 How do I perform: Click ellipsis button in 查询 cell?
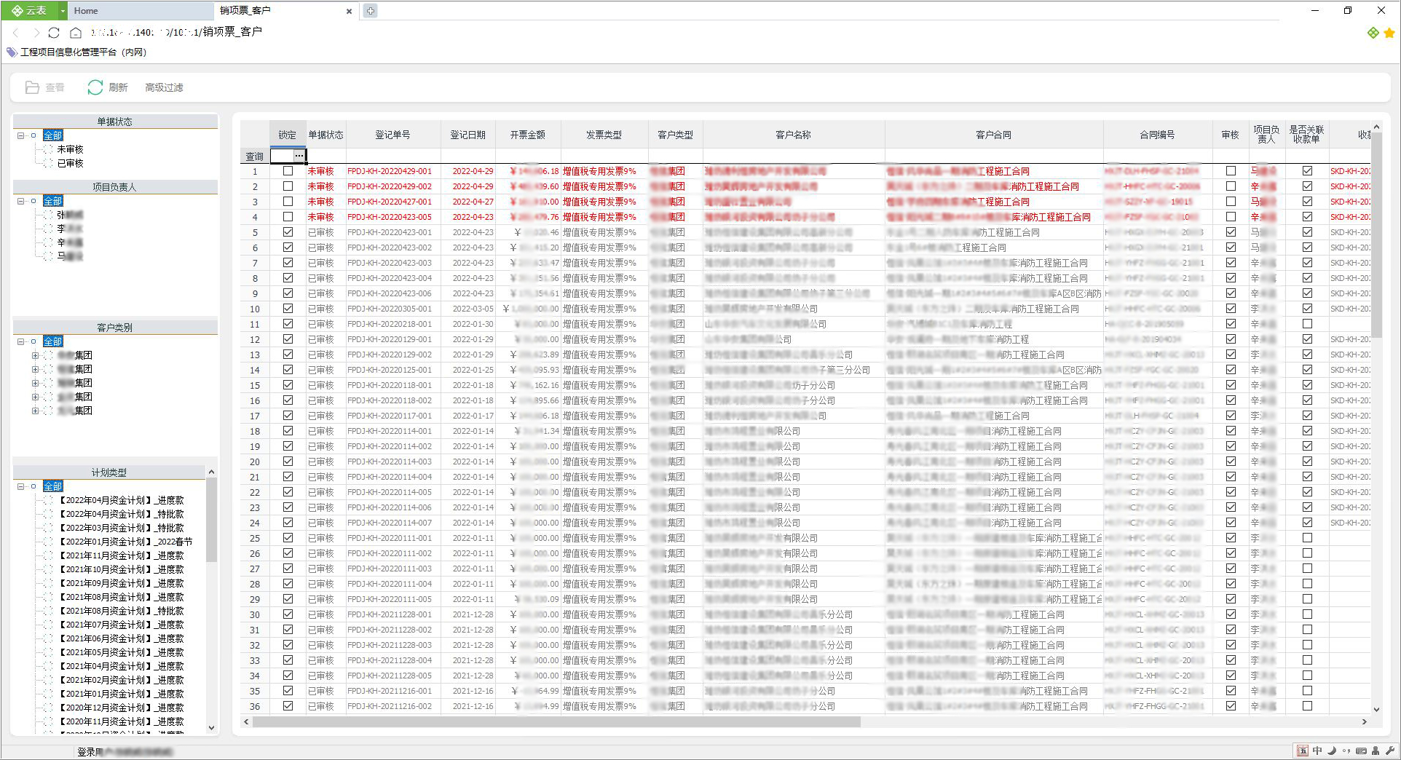(299, 156)
